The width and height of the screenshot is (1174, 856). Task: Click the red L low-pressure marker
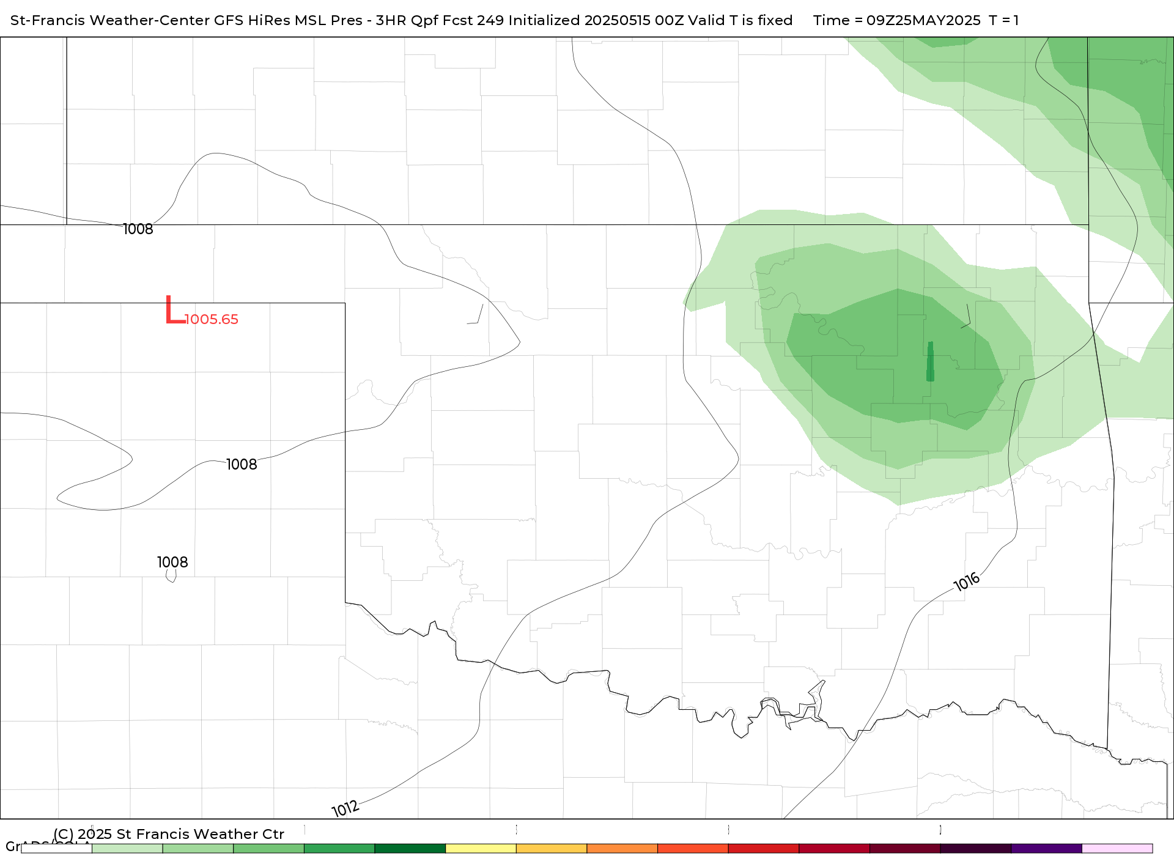(x=175, y=310)
